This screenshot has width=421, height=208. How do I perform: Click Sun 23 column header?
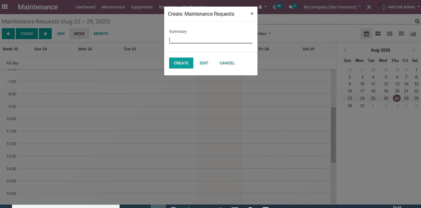40,49
